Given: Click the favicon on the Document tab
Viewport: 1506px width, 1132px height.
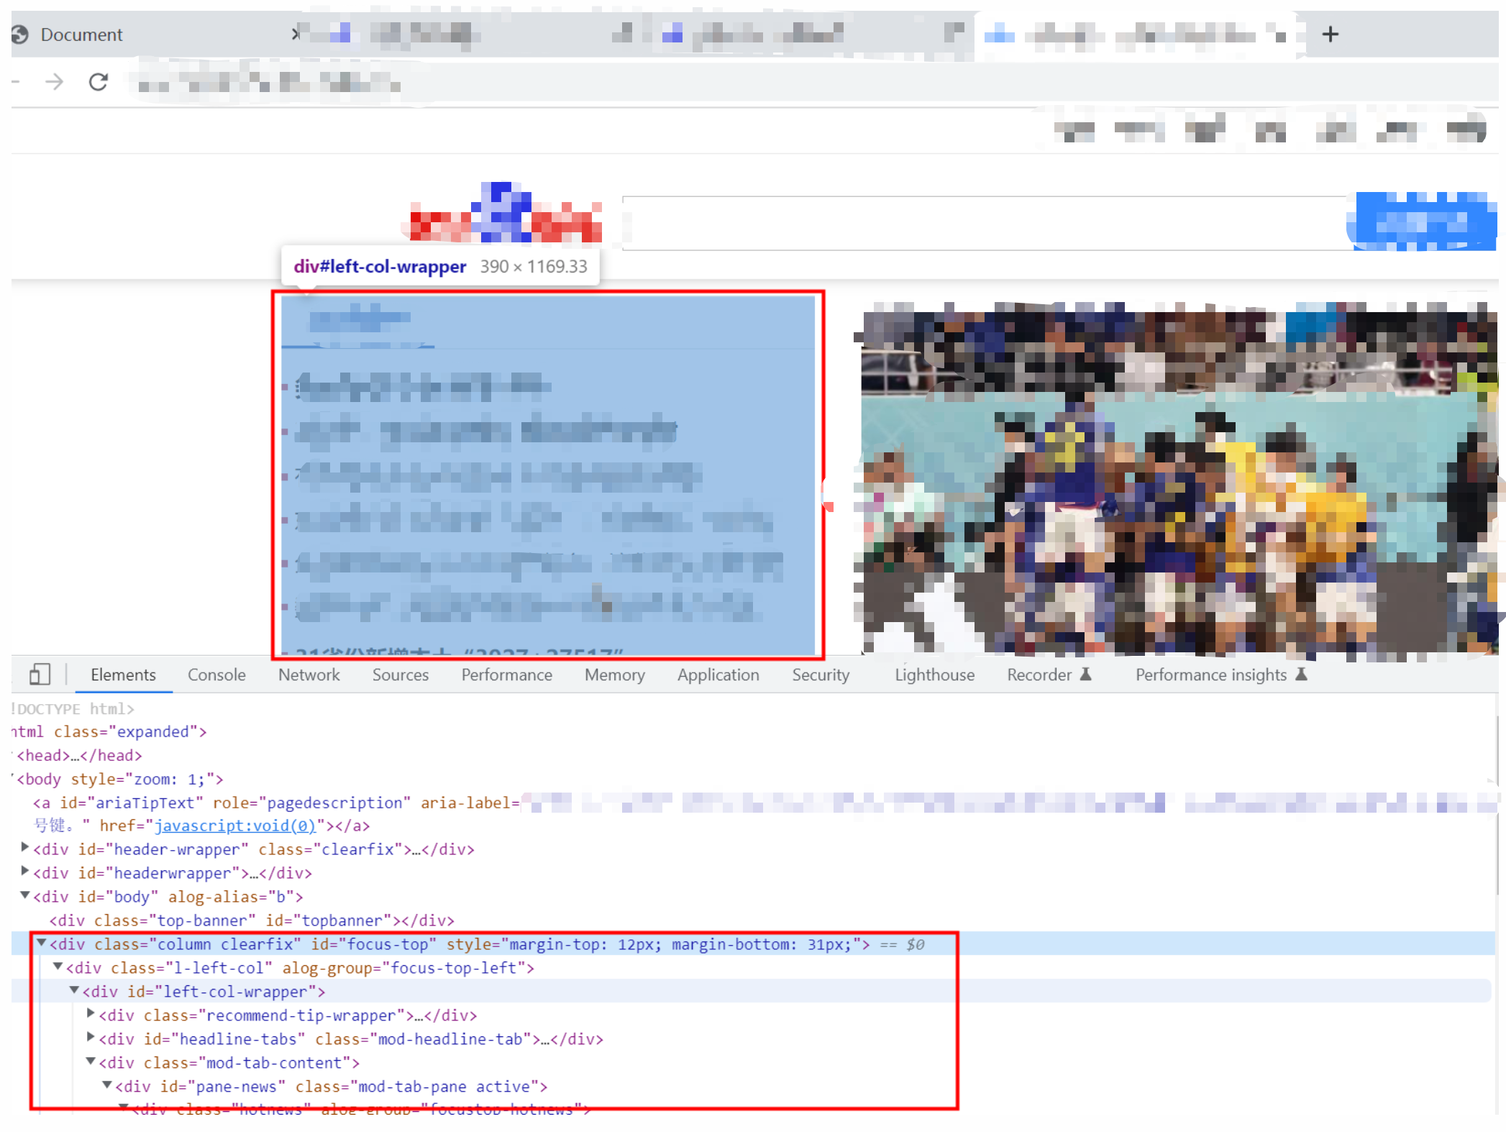Looking at the screenshot, I should click(20, 34).
